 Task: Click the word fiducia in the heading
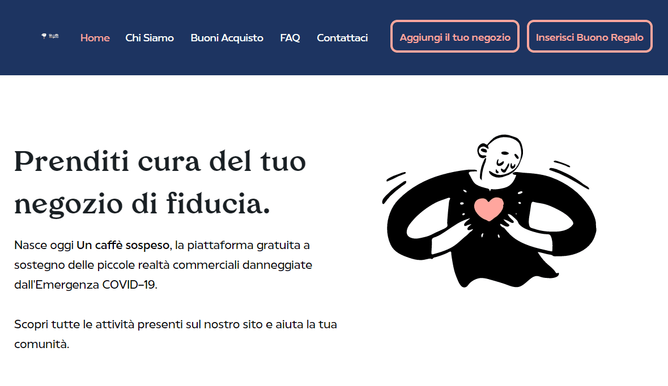click(x=218, y=203)
